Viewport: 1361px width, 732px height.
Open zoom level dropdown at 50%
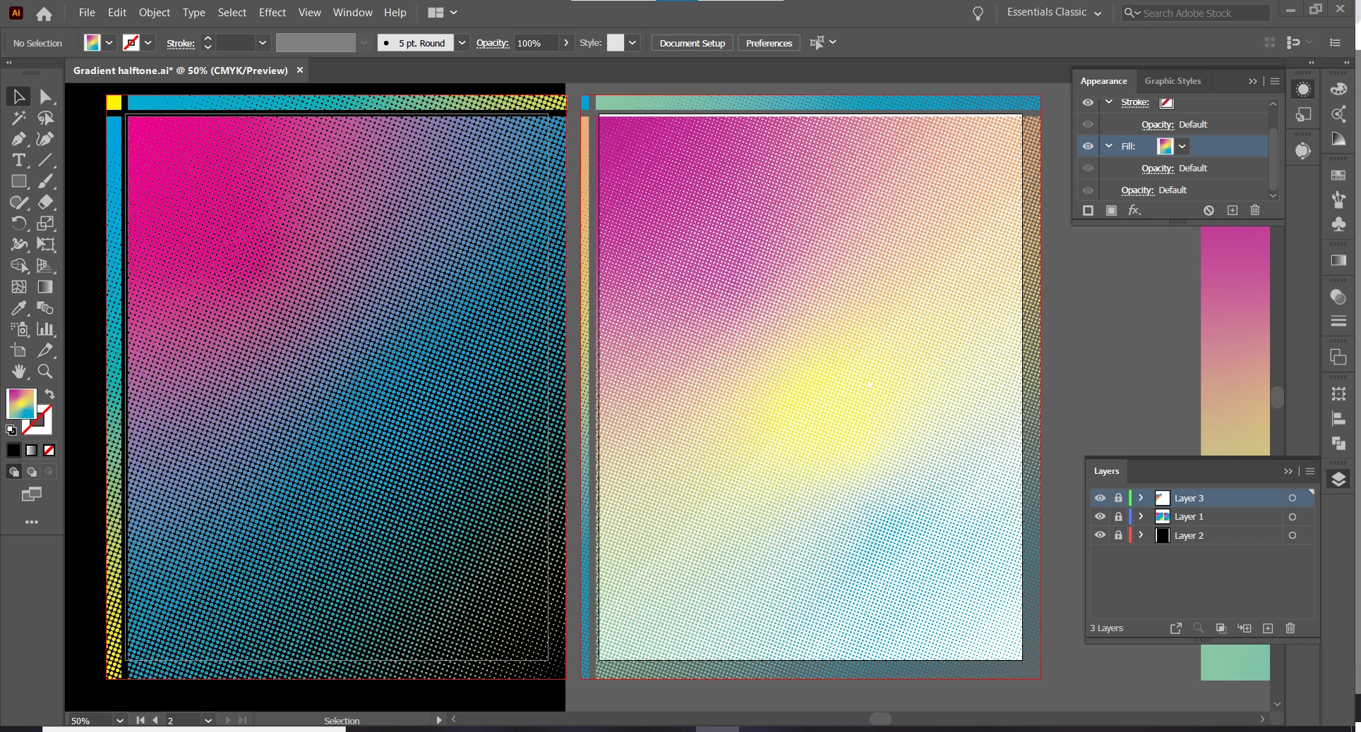[x=119, y=721]
